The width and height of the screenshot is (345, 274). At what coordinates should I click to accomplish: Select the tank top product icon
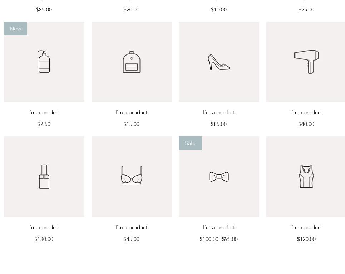tap(306, 177)
